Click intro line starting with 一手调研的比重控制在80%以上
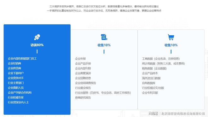The image size is (208, 117). coord(104,11)
